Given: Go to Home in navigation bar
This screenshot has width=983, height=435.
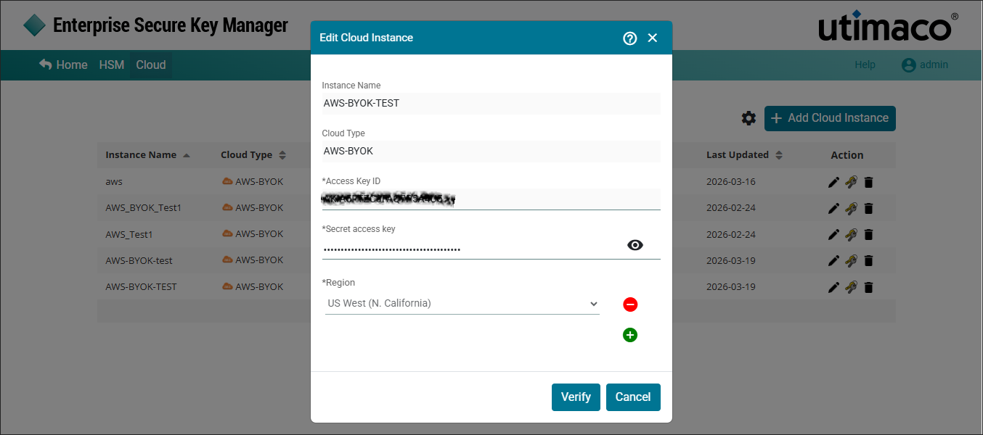Looking at the screenshot, I should click(63, 65).
